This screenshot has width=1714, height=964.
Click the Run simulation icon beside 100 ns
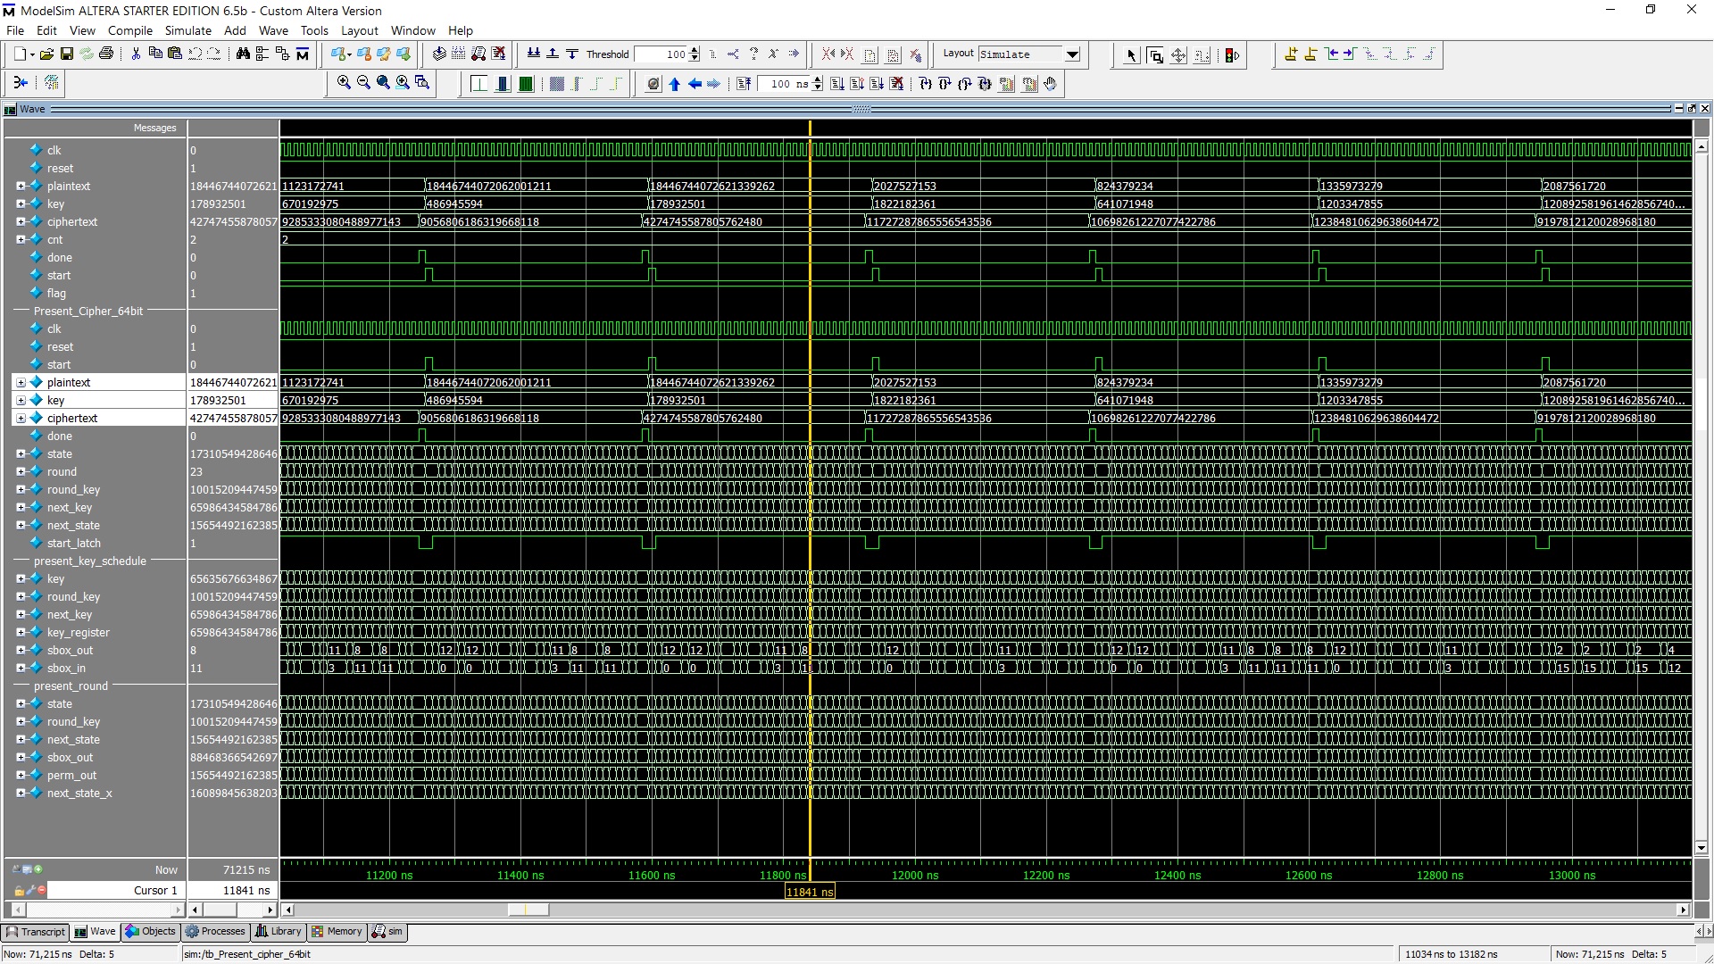click(x=836, y=84)
